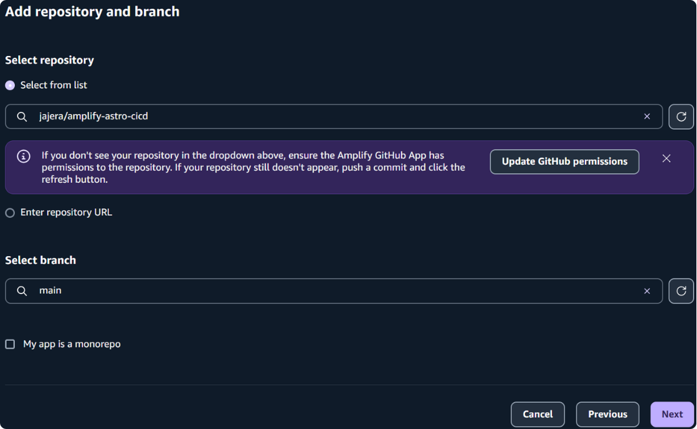Click the Amplify GitHub App info message text

pyautogui.click(x=254, y=167)
